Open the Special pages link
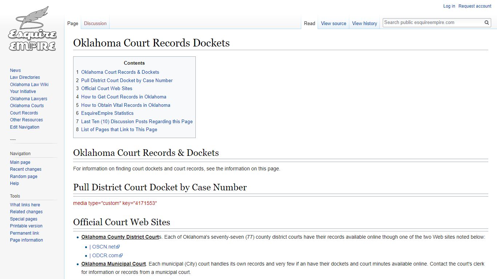The width and height of the screenshot is (497, 279). (x=24, y=219)
